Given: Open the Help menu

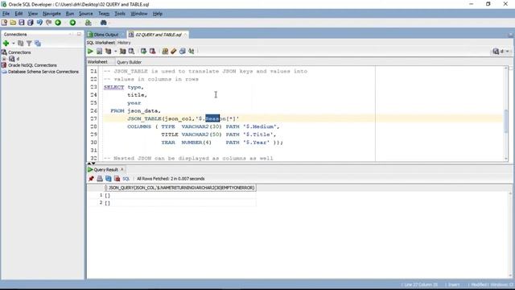Looking at the screenshot, I should point(158,14).
